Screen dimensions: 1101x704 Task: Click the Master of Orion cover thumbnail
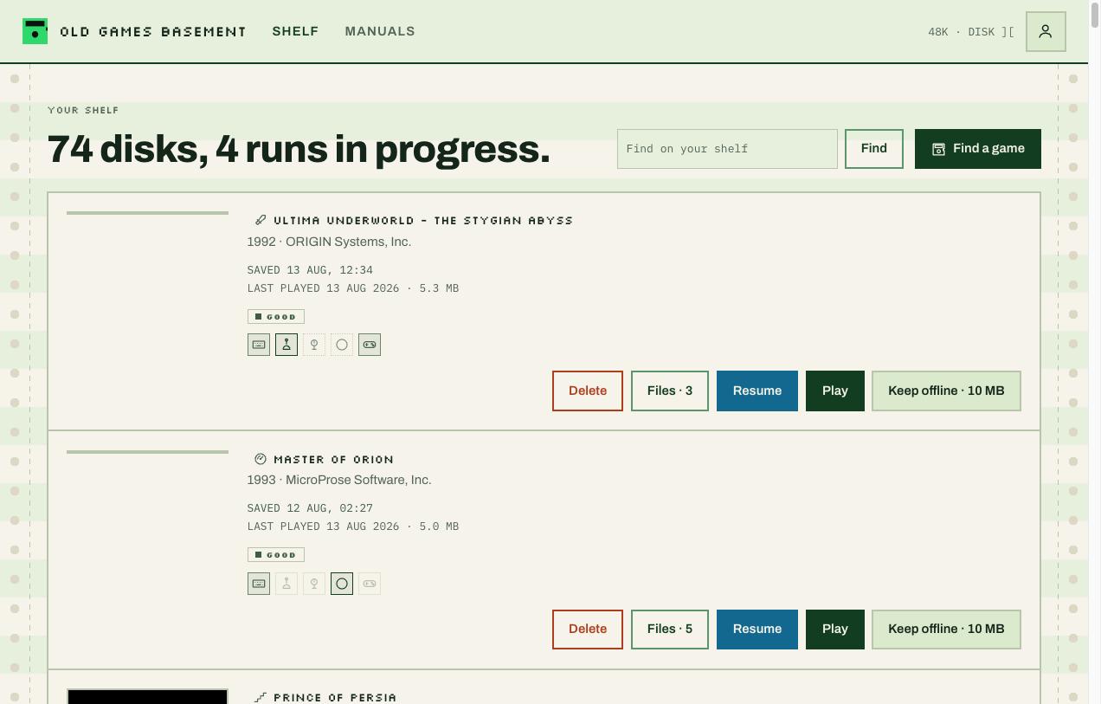147,452
